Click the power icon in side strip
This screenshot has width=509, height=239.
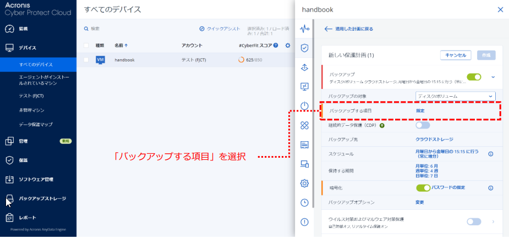click(304, 106)
